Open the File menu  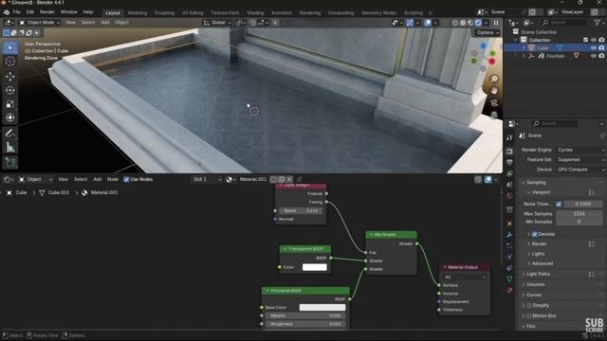point(17,12)
